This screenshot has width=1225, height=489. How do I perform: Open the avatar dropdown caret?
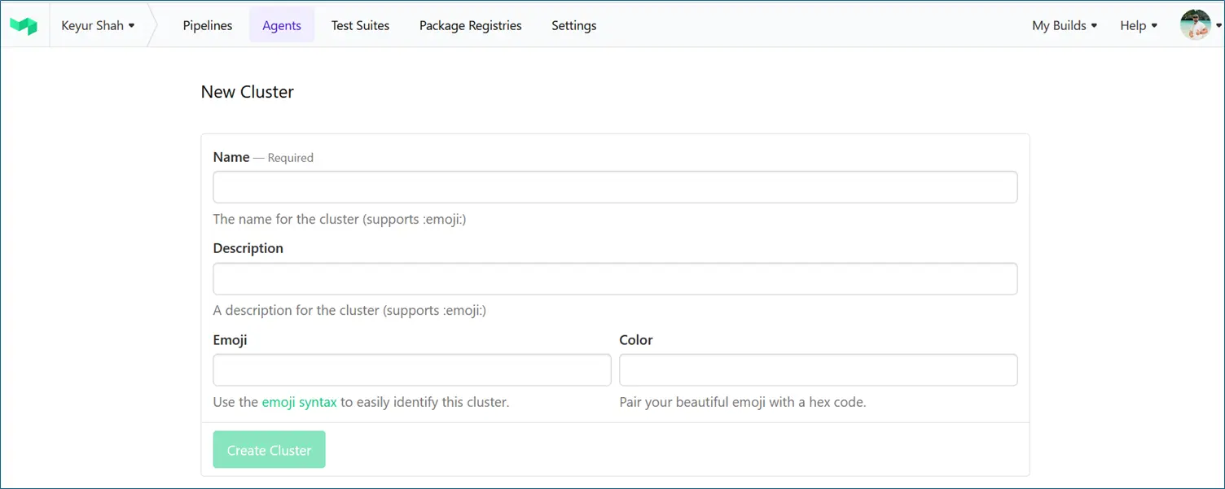tap(1218, 25)
